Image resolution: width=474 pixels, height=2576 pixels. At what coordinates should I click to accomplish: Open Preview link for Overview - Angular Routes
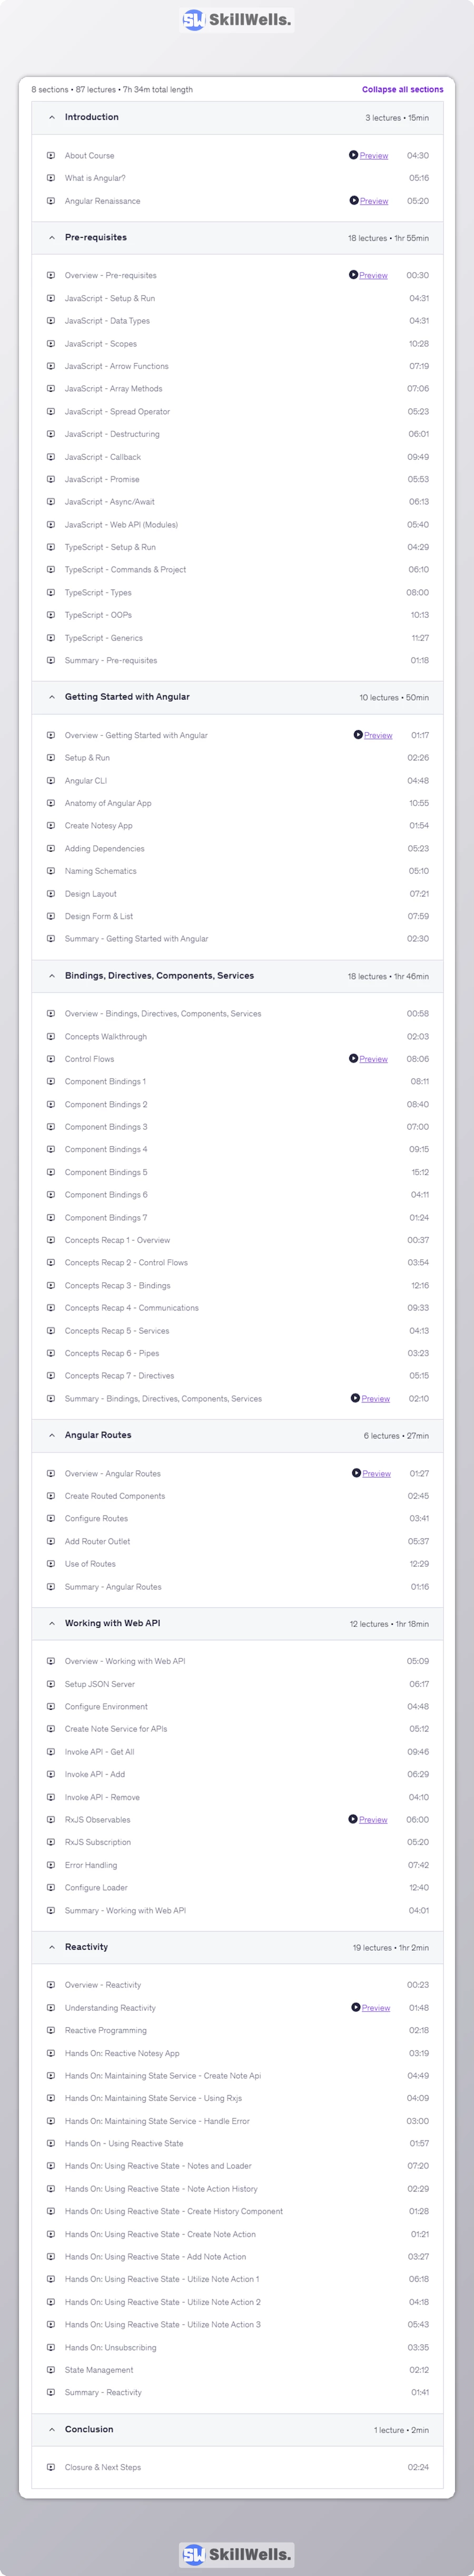pos(376,1473)
